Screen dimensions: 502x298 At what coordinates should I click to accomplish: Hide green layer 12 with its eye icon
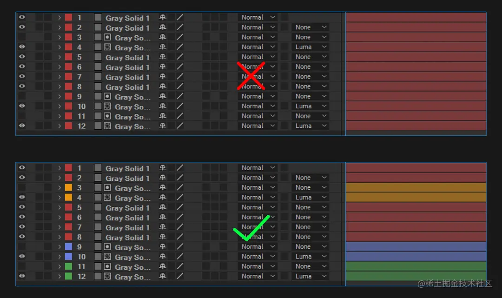click(22, 276)
